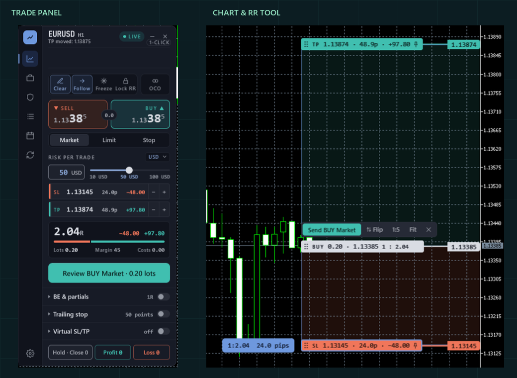This screenshot has height=378, width=517.
Task: Enable the Trailing stop switch
Action: [x=164, y=314]
